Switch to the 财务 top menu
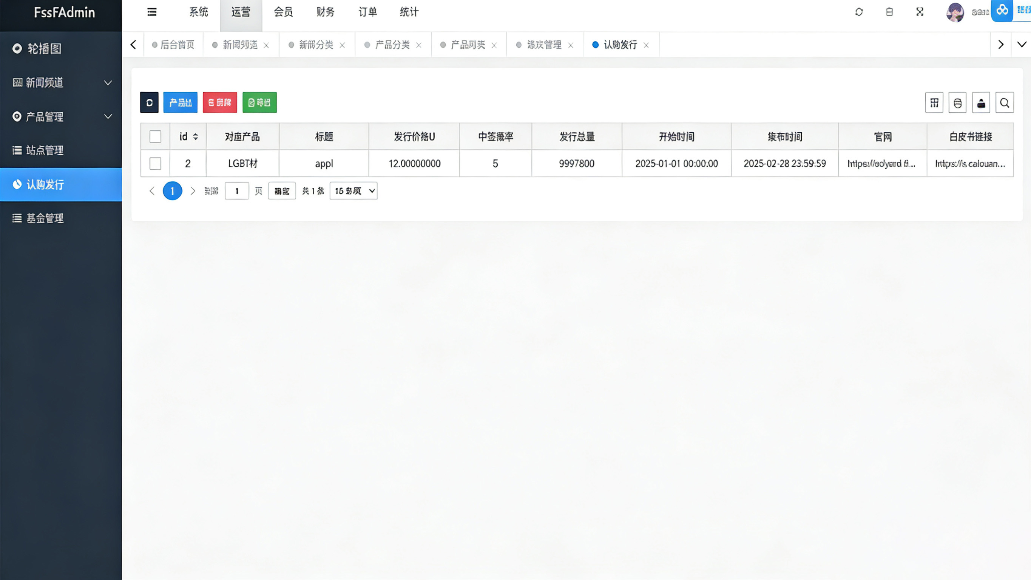The width and height of the screenshot is (1031, 580). pos(325,12)
